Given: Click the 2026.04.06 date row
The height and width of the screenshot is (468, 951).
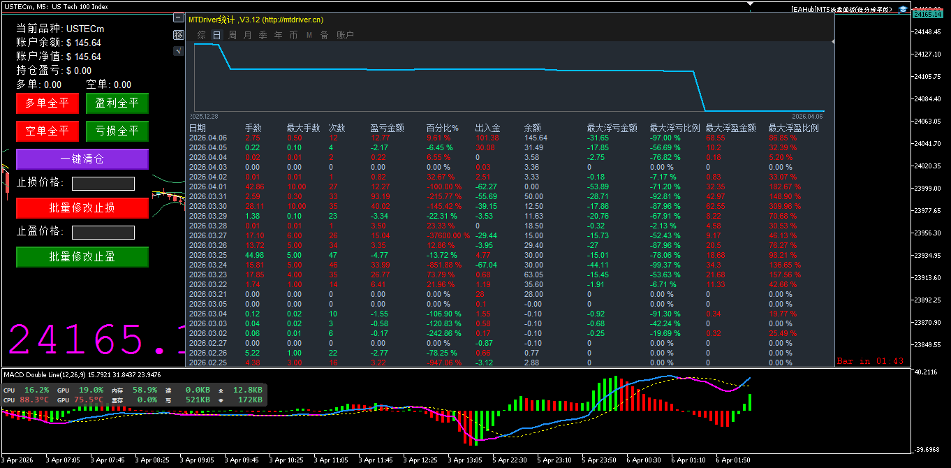Looking at the screenshot, I should [208, 138].
